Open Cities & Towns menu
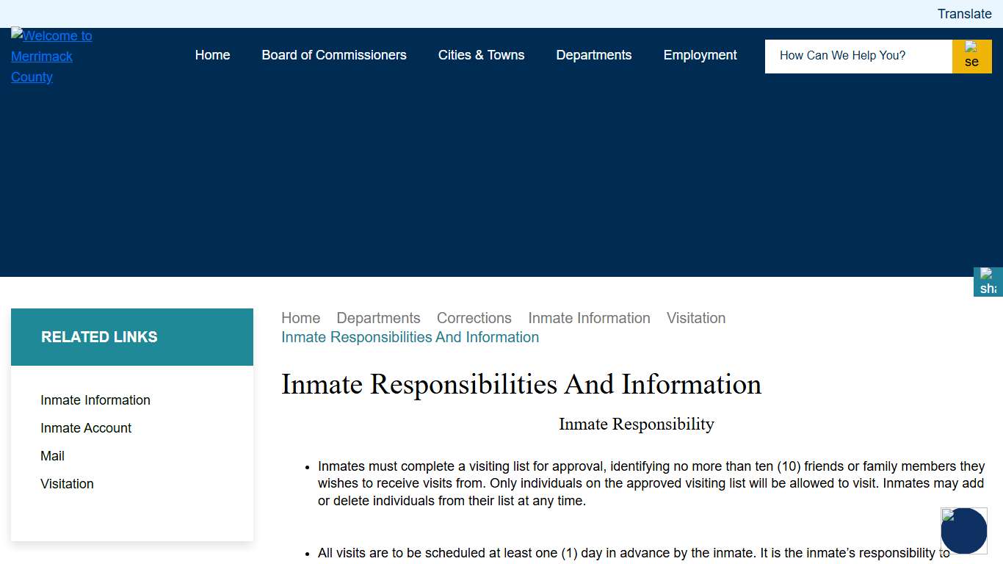 point(481,55)
